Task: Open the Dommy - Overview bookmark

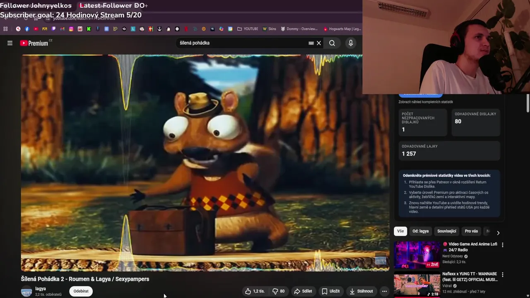Action: tap(299, 29)
